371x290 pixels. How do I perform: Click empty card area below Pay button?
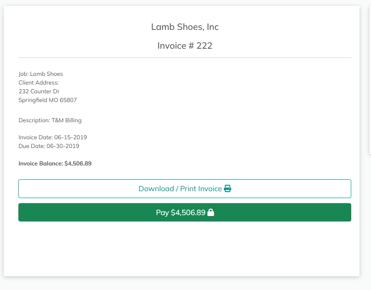click(185, 250)
